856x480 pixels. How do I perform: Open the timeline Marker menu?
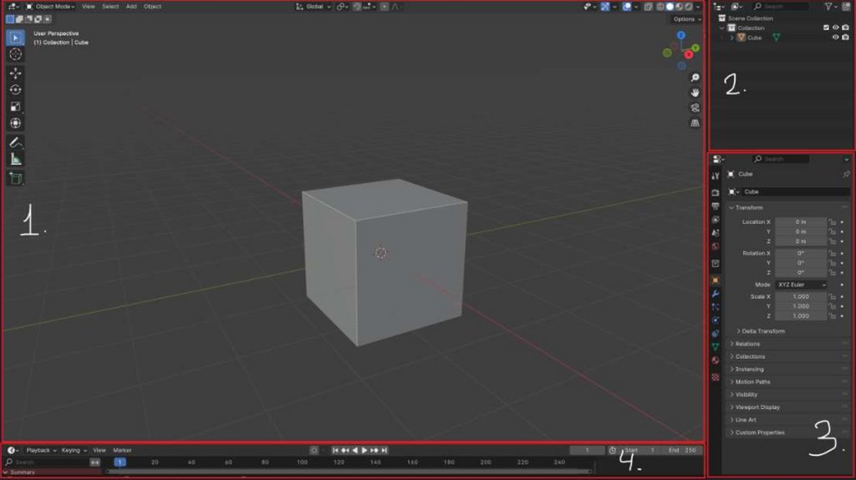122,451
